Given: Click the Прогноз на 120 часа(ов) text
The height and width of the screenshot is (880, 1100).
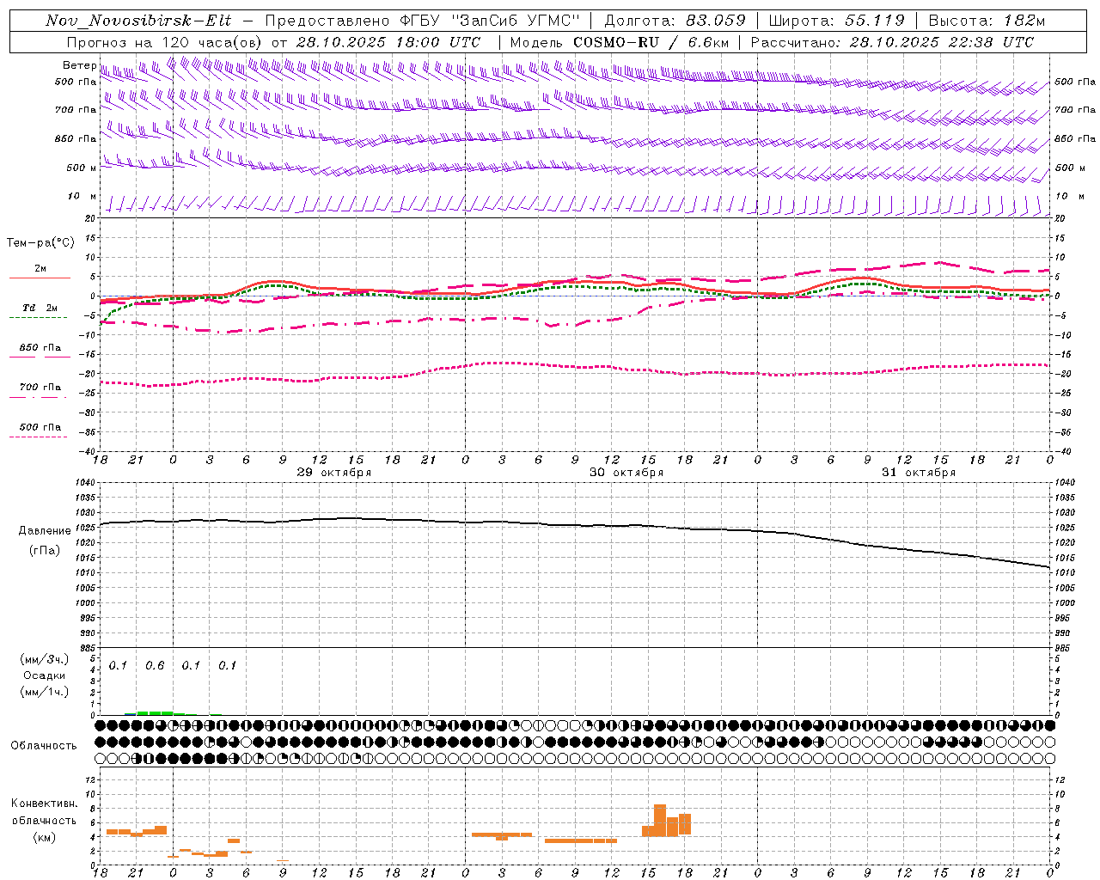Looking at the screenshot, I should pyautogui.click(x=165, y=42).
